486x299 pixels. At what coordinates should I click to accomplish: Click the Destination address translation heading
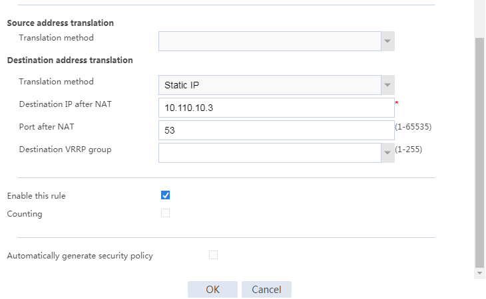tap(70, 60)
